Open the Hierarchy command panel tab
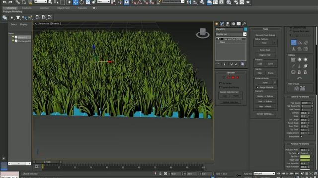 (228, 24)
